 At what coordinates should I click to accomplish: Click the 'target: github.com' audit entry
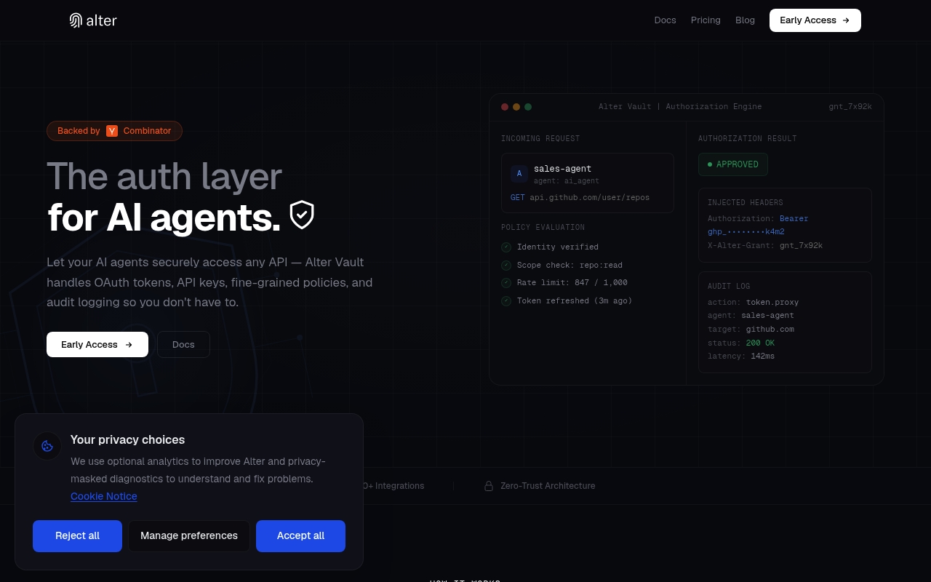pyautogui.click(x=751, y=330)
